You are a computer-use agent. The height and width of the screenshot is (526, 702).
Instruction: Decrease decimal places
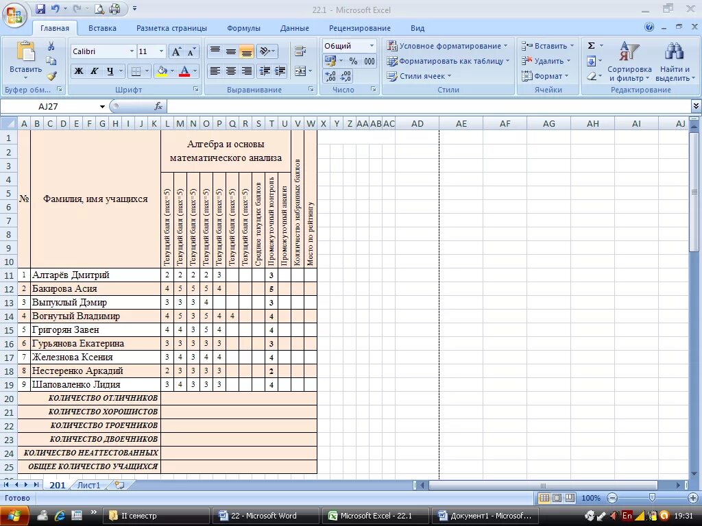tap(346, 77)
